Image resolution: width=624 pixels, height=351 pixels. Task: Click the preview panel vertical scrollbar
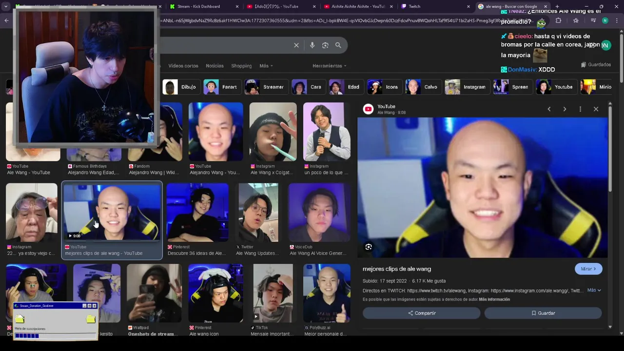click(610, 149)
